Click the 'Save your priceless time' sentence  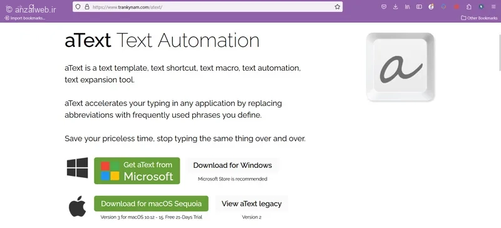[185, 139]
